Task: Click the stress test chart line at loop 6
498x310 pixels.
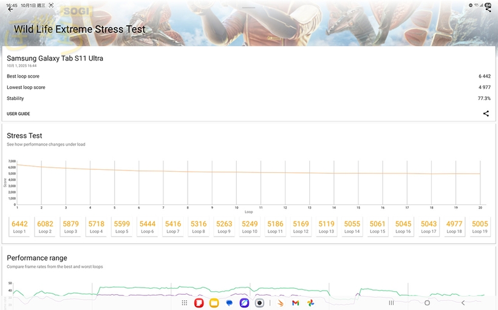Action: pos(139,170)
